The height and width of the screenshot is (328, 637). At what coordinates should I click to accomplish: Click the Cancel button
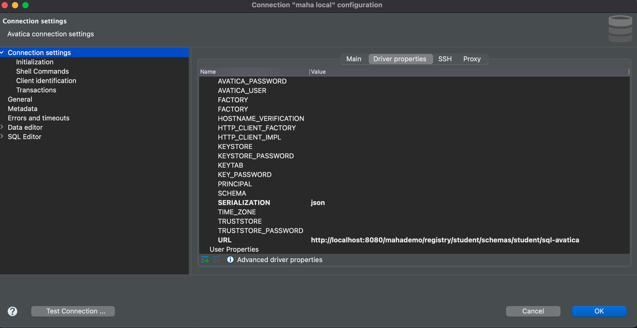pyautogui.click(x=533, y=311)
